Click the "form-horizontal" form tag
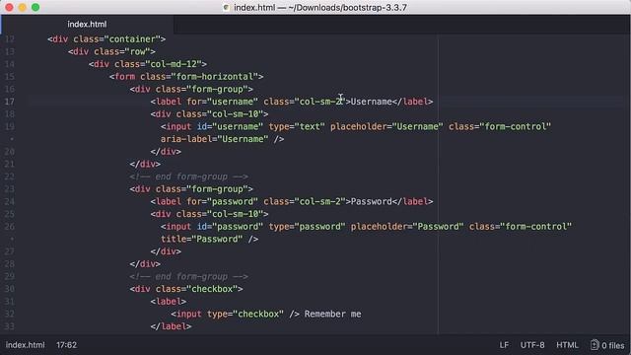This screenshot has width=631, height=355. point(186,77)
